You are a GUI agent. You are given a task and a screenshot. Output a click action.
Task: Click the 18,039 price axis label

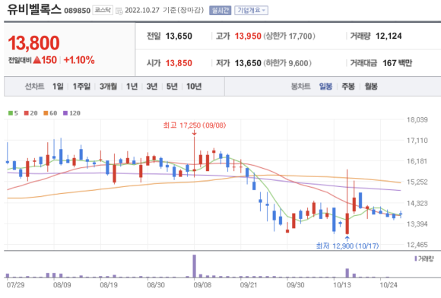[417, 120]
